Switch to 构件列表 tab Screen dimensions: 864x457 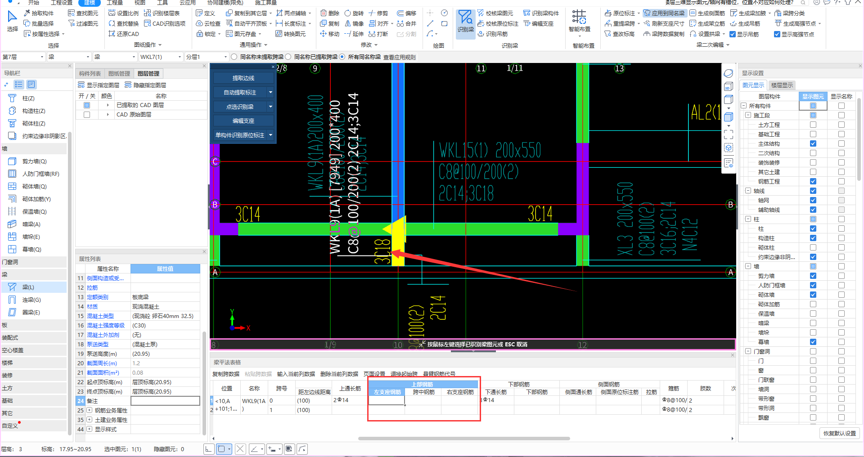[x=90, y=73]
